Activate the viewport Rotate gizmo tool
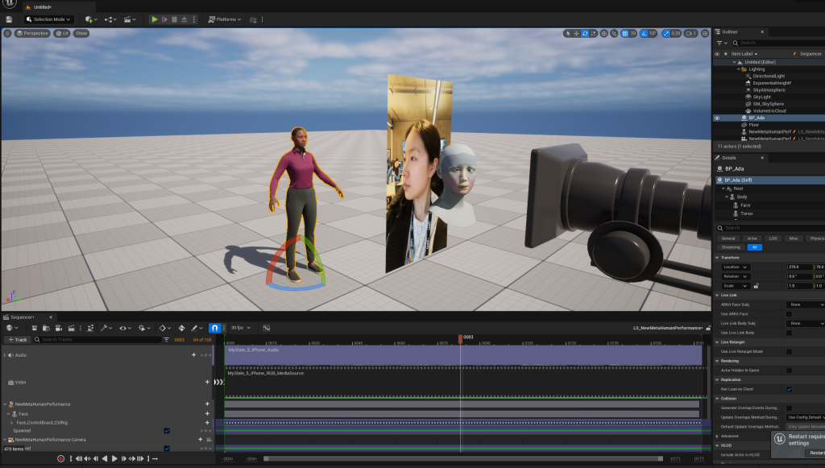The width and height of the screenshot is (825, 468). click(x=585, y=33)
